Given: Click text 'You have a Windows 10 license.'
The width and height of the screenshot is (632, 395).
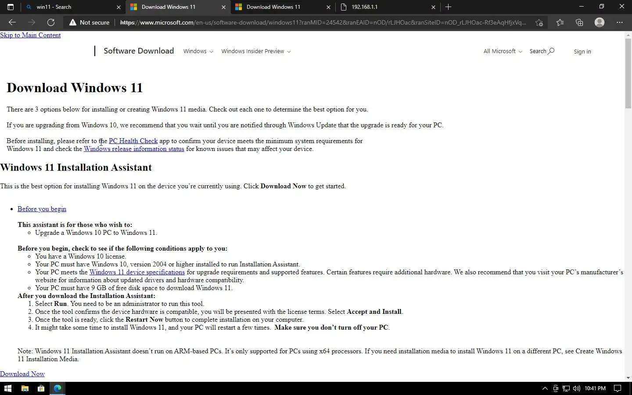Looking at the screenshot, I should coord(80,256).
